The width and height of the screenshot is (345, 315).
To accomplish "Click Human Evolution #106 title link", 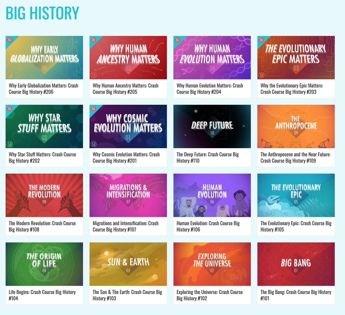I will 208,226.
